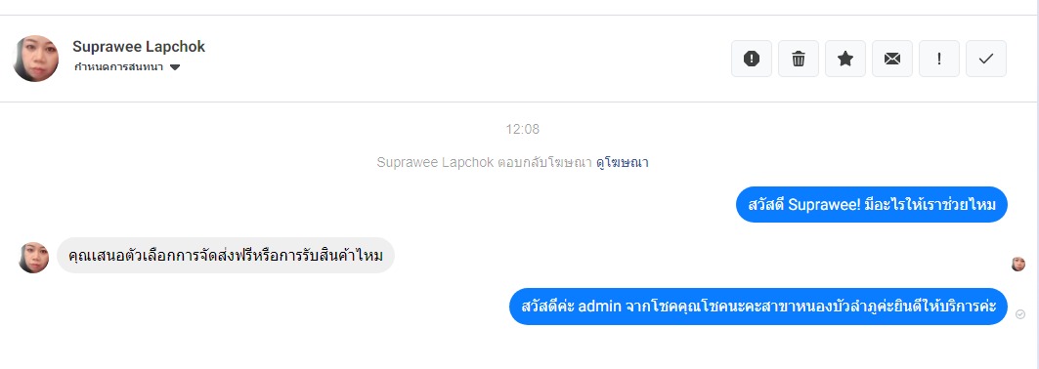This screenshot has width=1039, height=369.
Task: Click the delivered status check icon
Action: (x=1019, y=314)
